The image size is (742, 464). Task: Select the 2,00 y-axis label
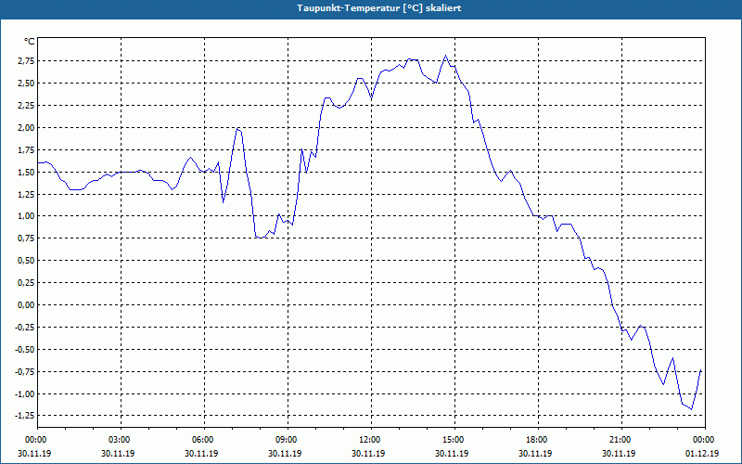coord(26,128)
